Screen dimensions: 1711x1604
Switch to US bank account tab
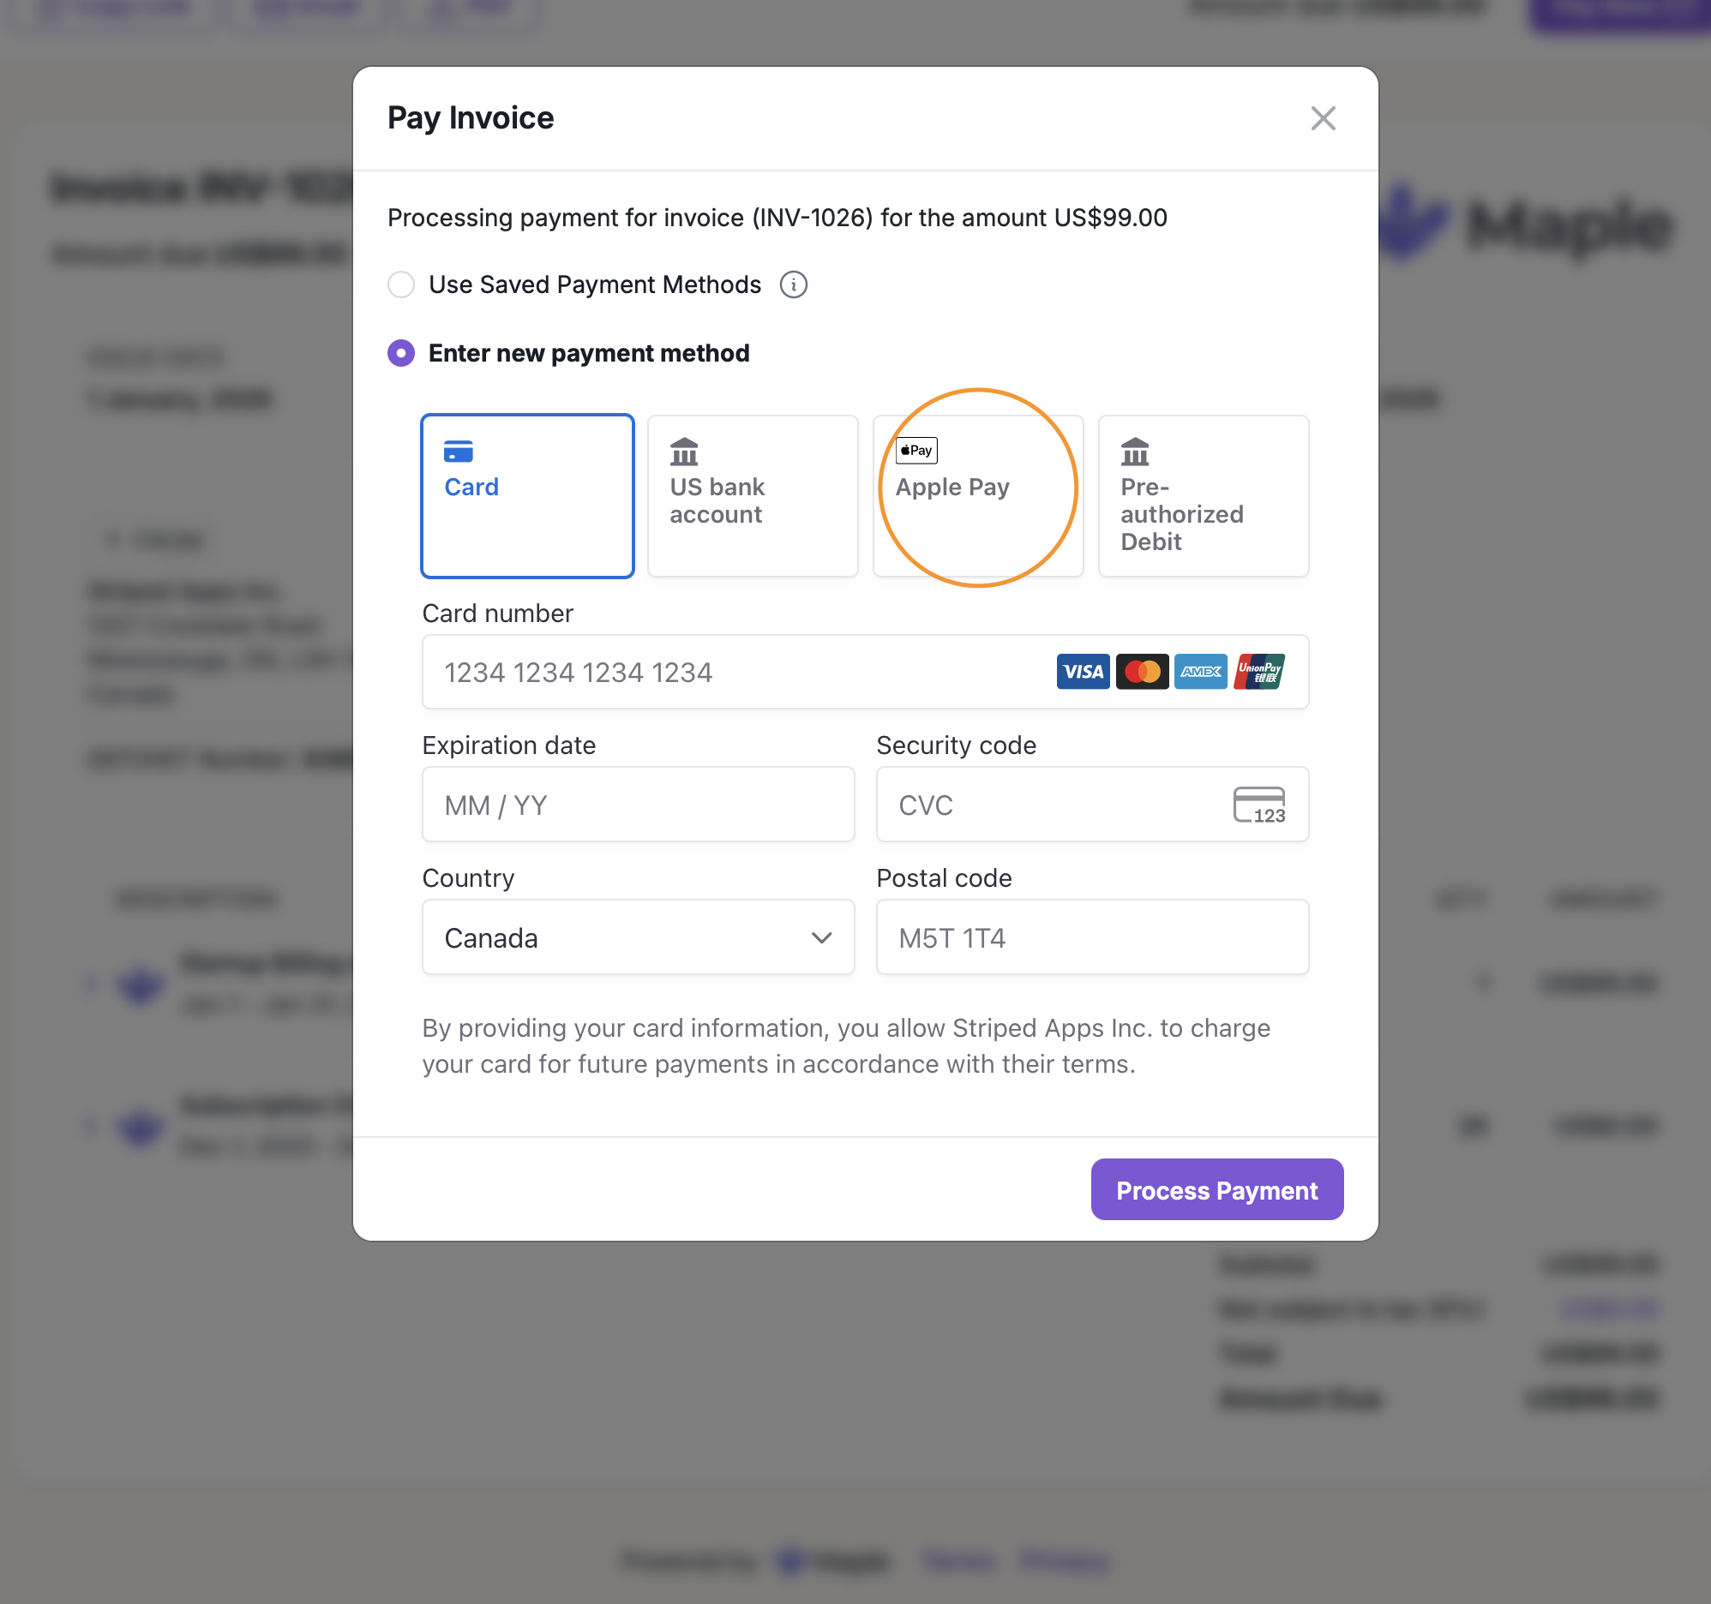(x=752, y=495)
